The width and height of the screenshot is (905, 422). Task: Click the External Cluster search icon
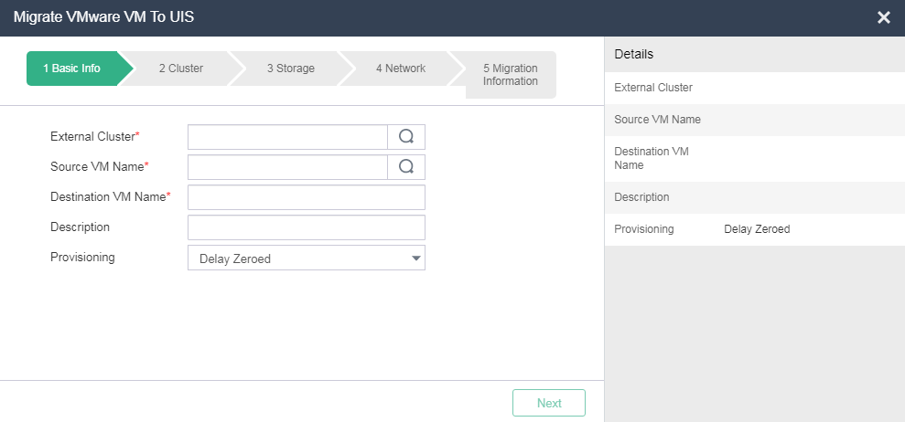click(406, 137)
